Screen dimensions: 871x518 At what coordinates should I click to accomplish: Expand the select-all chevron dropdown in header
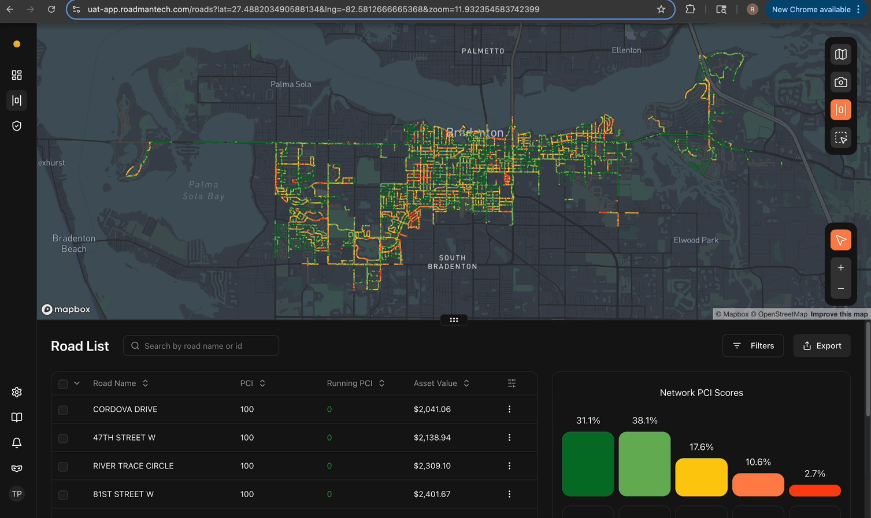[77, 383]
